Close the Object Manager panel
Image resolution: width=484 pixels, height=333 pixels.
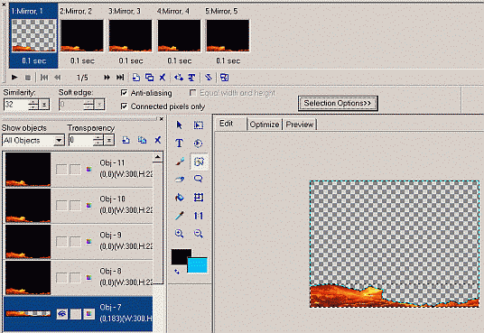point(161,119)
